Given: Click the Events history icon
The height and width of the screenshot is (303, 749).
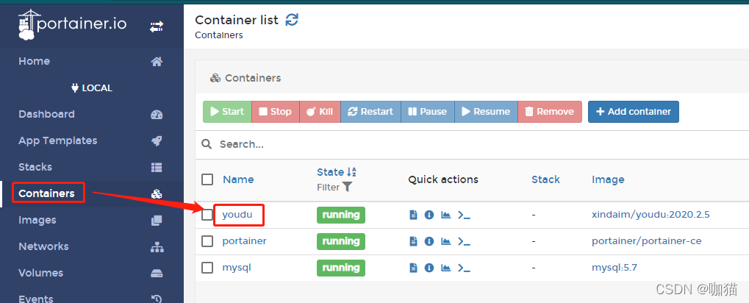Looking at the screenshot, I should tap(157, 299).
